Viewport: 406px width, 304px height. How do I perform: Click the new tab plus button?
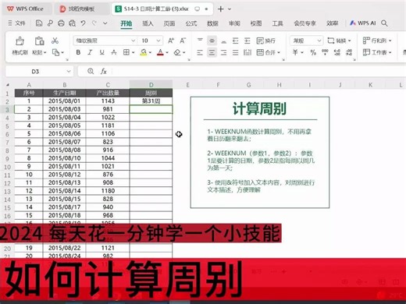pyautogui.click(x=220, y=9)
